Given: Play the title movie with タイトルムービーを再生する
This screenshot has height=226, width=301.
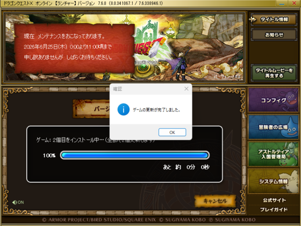Looking at the screenshot, I should (274, 73).
